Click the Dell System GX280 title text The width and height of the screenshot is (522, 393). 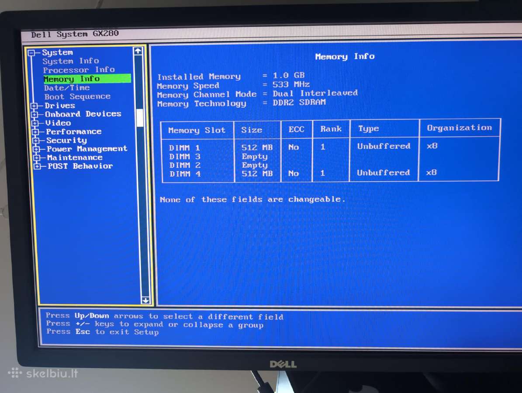75,34
